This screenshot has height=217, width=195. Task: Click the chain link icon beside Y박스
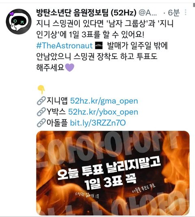pyautogui.click(x=41, y=112)
